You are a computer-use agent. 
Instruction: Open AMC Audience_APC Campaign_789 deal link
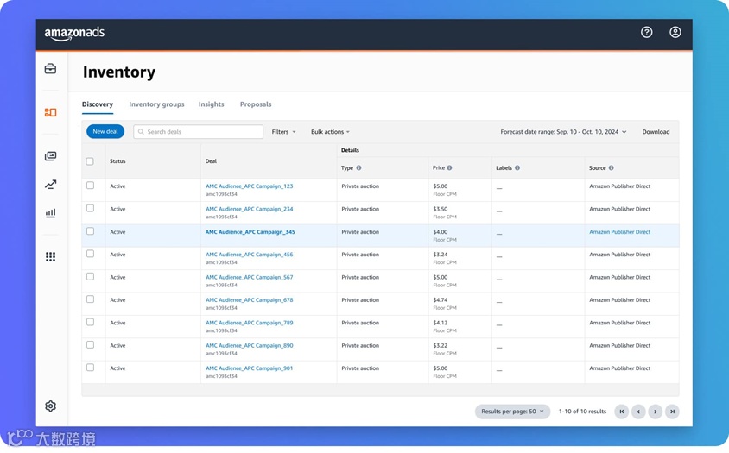click(x=250, y=323)
